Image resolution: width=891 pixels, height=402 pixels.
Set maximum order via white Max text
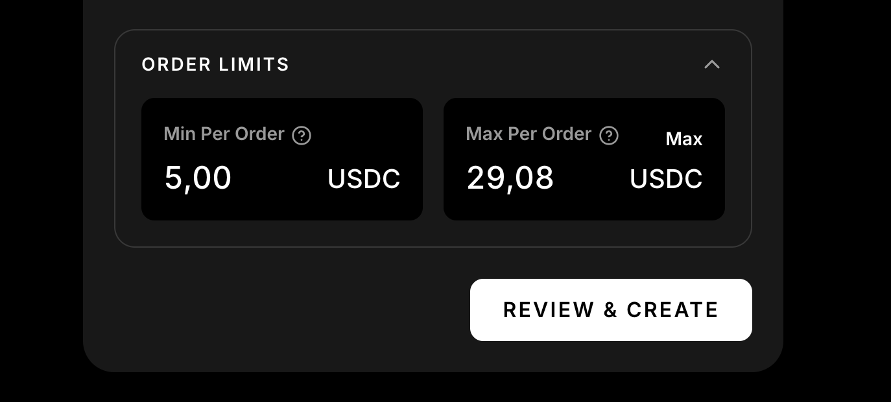coord(684,139)
